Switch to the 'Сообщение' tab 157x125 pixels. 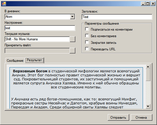[15, 61]
